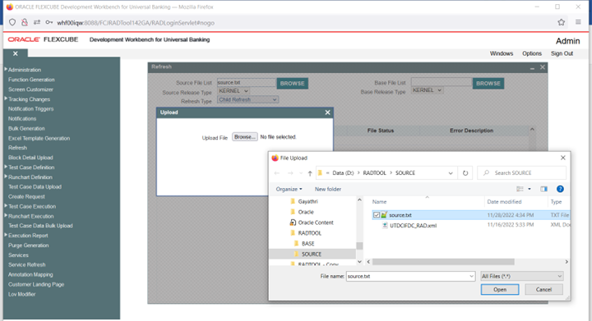Click the File name input field
The width and height of the screenshot is (592, 321).
(x=407, y=276)
